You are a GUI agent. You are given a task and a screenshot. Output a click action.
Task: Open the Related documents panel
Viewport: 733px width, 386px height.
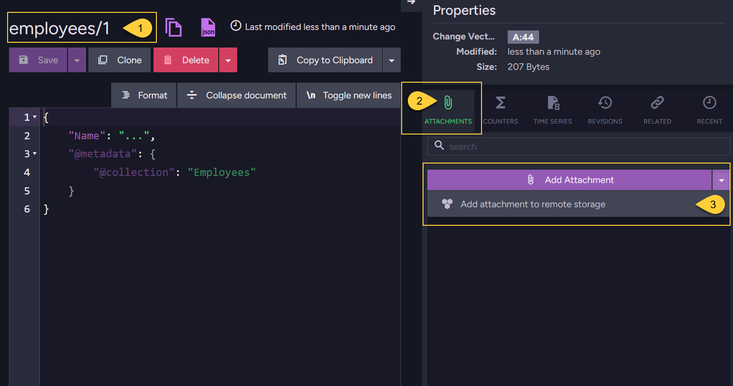(657, 109)
